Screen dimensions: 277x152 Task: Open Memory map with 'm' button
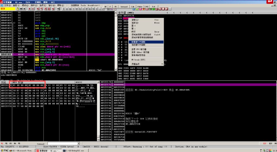pyautogui.click(x=70, y=9)
